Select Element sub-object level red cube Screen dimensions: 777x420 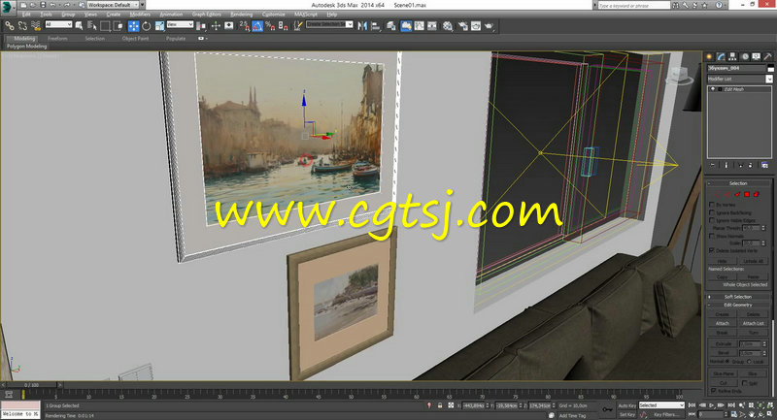point(757,194)
